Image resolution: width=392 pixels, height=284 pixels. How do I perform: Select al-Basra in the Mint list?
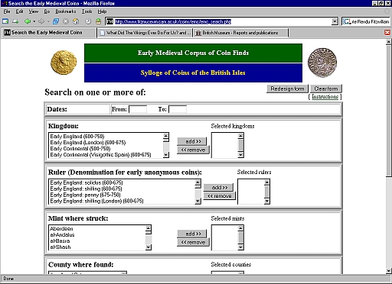point(60,241)
